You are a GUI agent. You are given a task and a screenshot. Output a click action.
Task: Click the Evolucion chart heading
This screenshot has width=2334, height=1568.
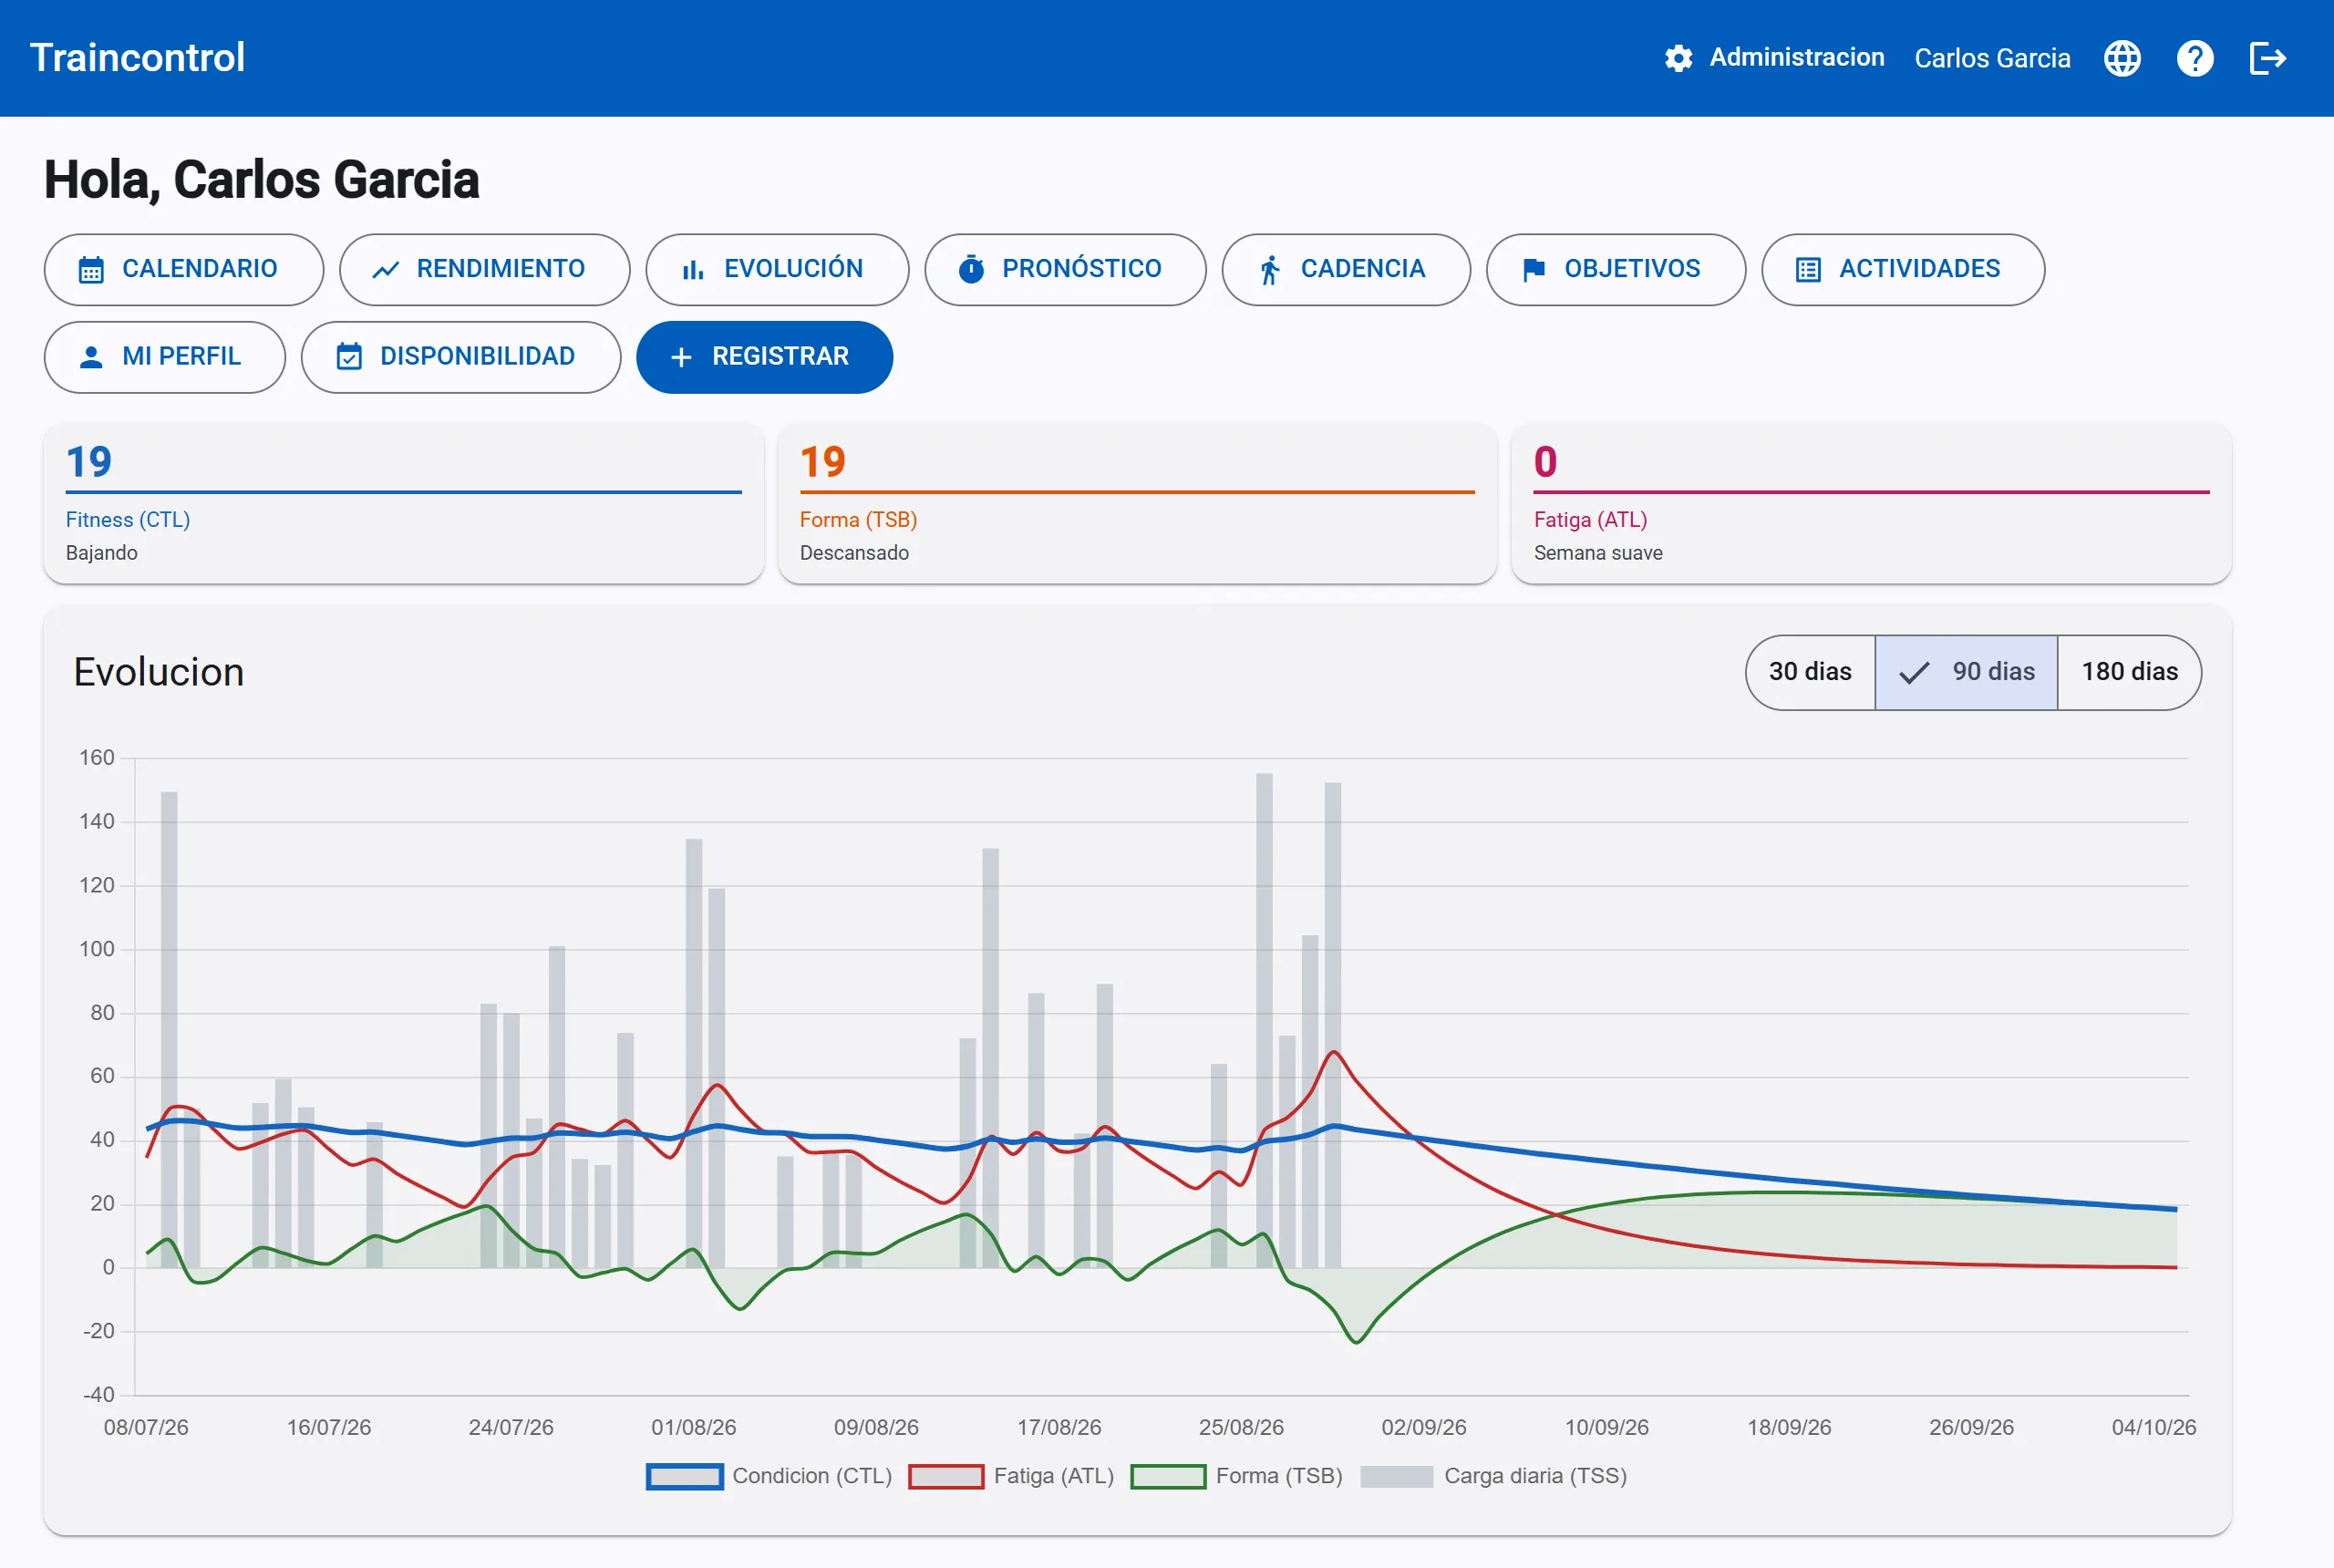tap(159, 672)
